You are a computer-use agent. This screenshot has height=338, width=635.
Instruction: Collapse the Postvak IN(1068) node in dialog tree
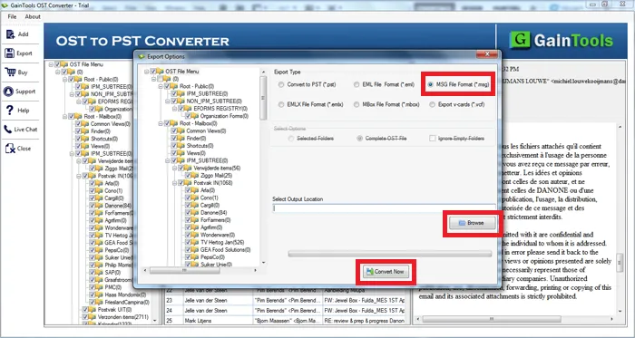174,183
